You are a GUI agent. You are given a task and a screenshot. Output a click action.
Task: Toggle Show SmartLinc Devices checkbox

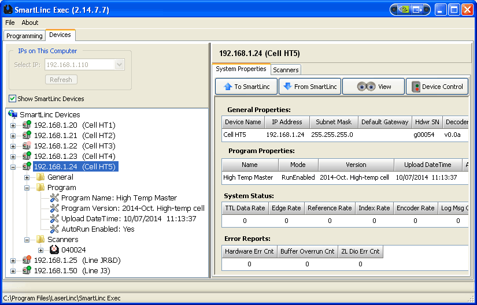coord(13,99)
